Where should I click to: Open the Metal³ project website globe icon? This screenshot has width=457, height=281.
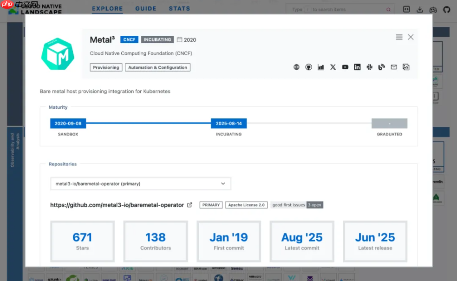click(296, 67)
